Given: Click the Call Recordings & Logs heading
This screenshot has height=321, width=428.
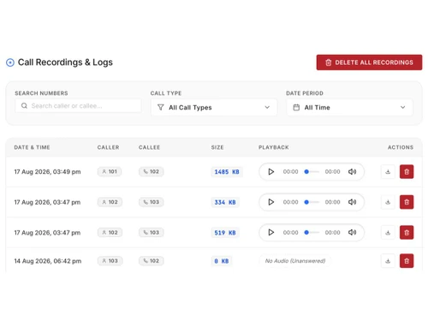Looking at the screenshot, I should (65, 62).
